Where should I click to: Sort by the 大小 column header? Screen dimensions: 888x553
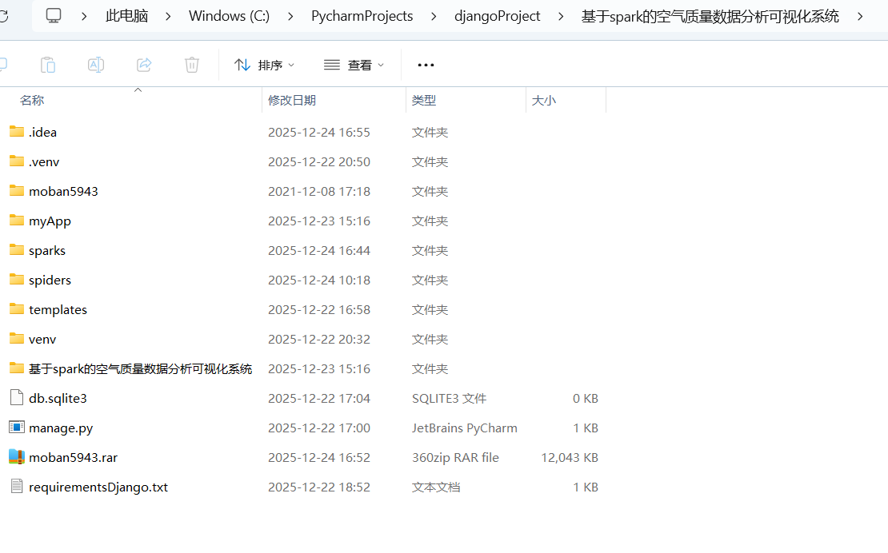544,100
